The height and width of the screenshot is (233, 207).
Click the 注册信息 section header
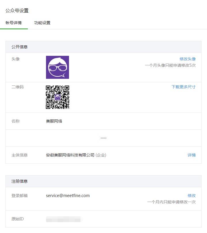[20, 181]
